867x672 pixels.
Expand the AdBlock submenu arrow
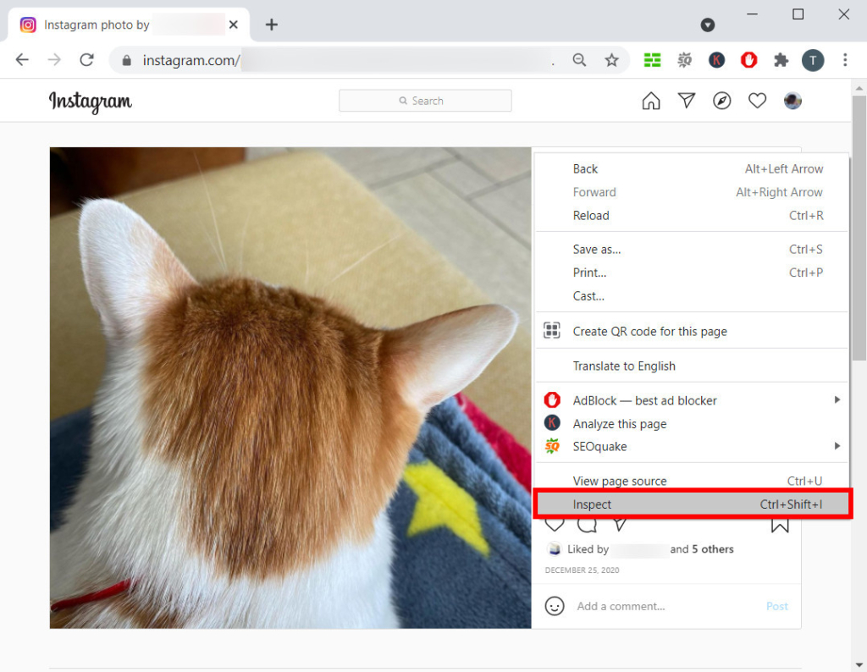click(837, 399)
